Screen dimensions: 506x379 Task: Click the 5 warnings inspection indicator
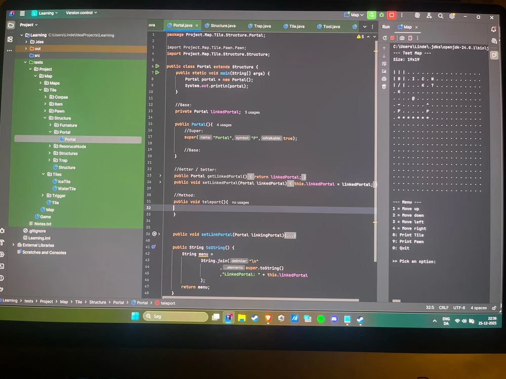point(361,37)
